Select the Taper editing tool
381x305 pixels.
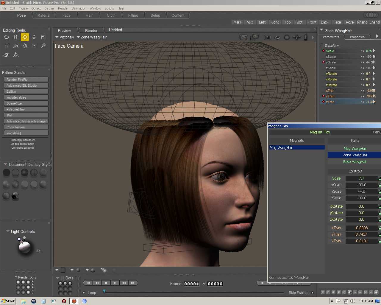pyautogui.click(x=6, y=46)
